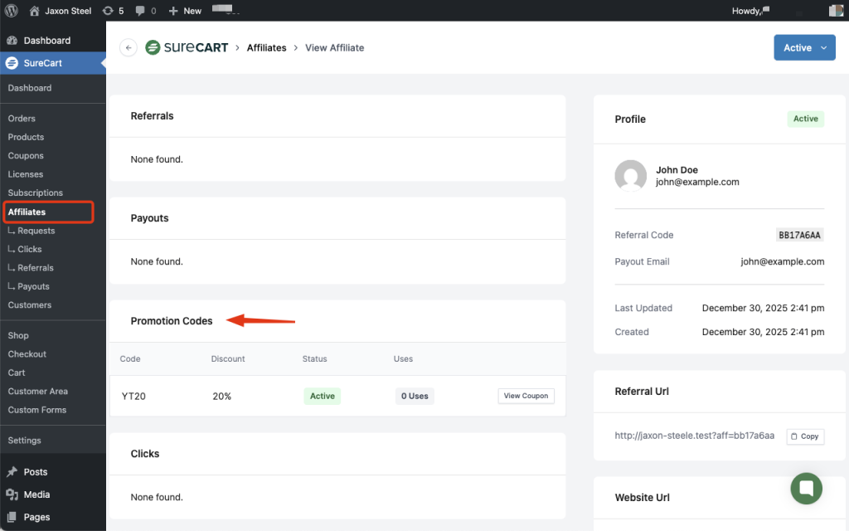This screenshot has height=531, width=849.
Task: Open Shop in the sidebar
Action: [18, 335]
